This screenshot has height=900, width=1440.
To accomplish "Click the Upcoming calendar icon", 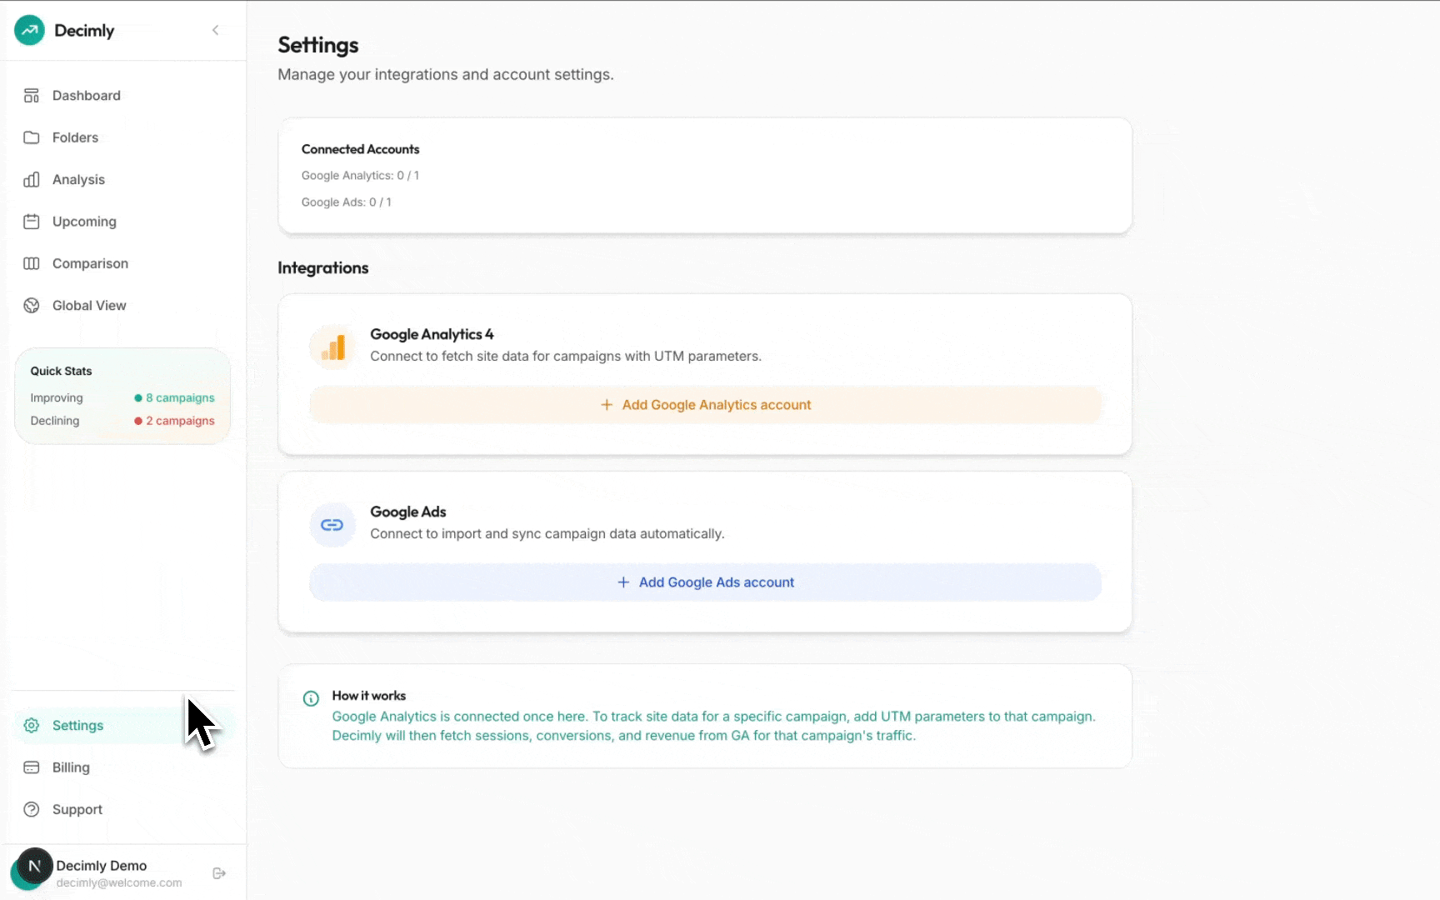I will (32, 222).
